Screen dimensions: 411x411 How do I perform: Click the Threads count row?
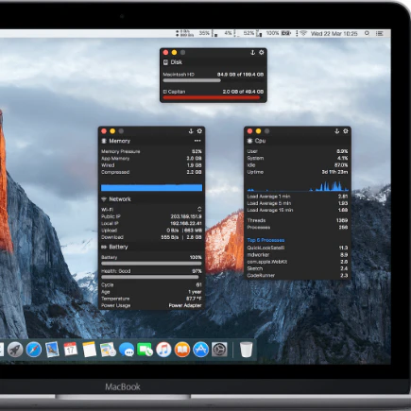pos(298,220)
